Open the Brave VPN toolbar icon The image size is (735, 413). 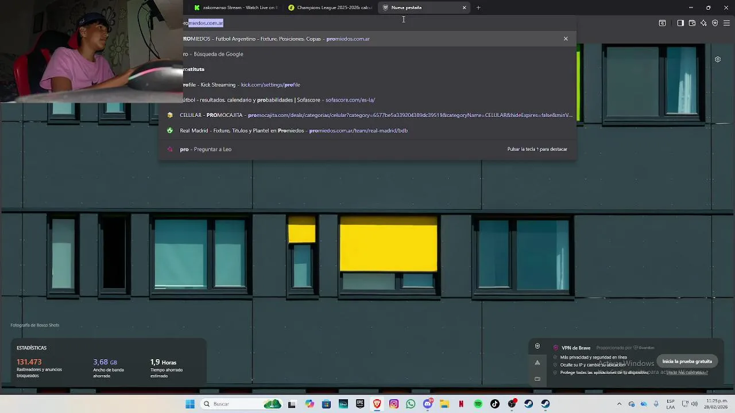coord(715,23)
